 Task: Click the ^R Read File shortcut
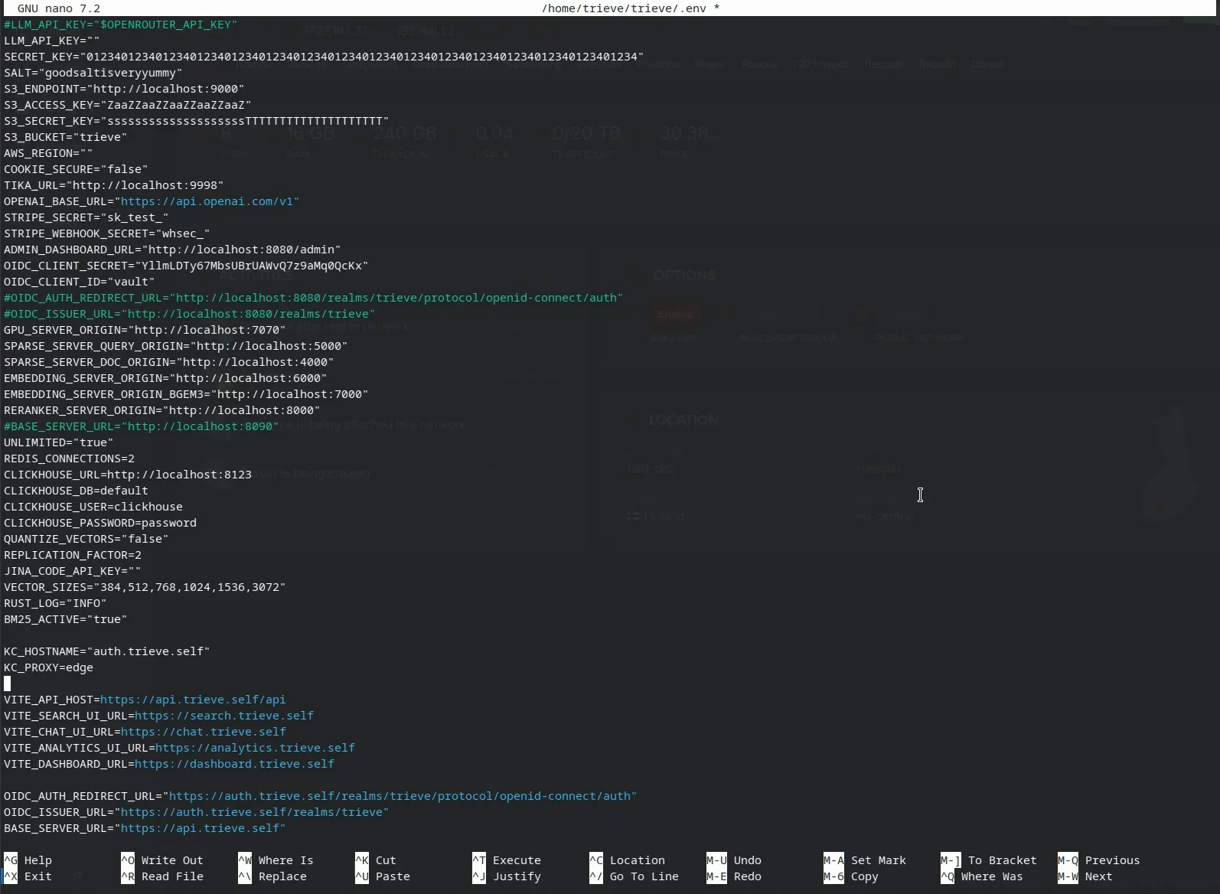(x=162, y=876)
